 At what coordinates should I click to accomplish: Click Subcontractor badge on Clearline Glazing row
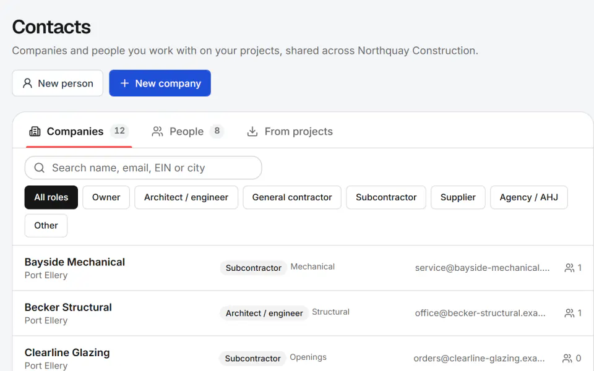click(252, 359)
